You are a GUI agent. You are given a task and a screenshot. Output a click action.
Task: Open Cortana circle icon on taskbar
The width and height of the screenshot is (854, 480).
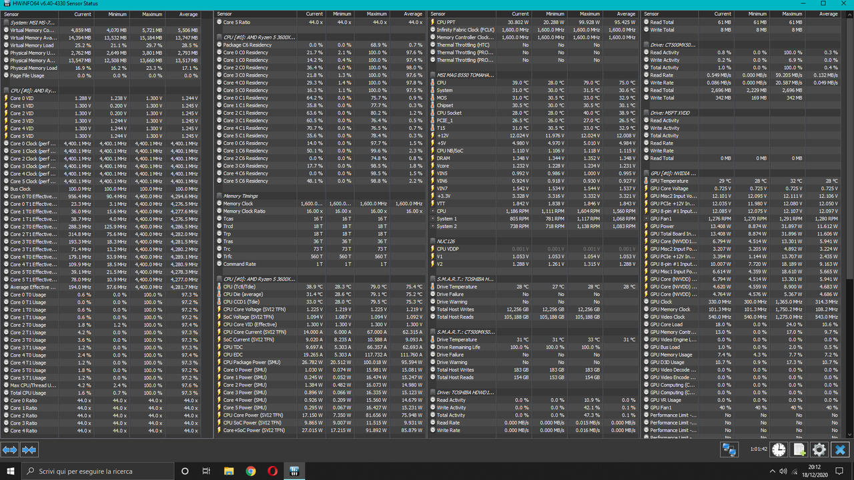click(185, 471)
